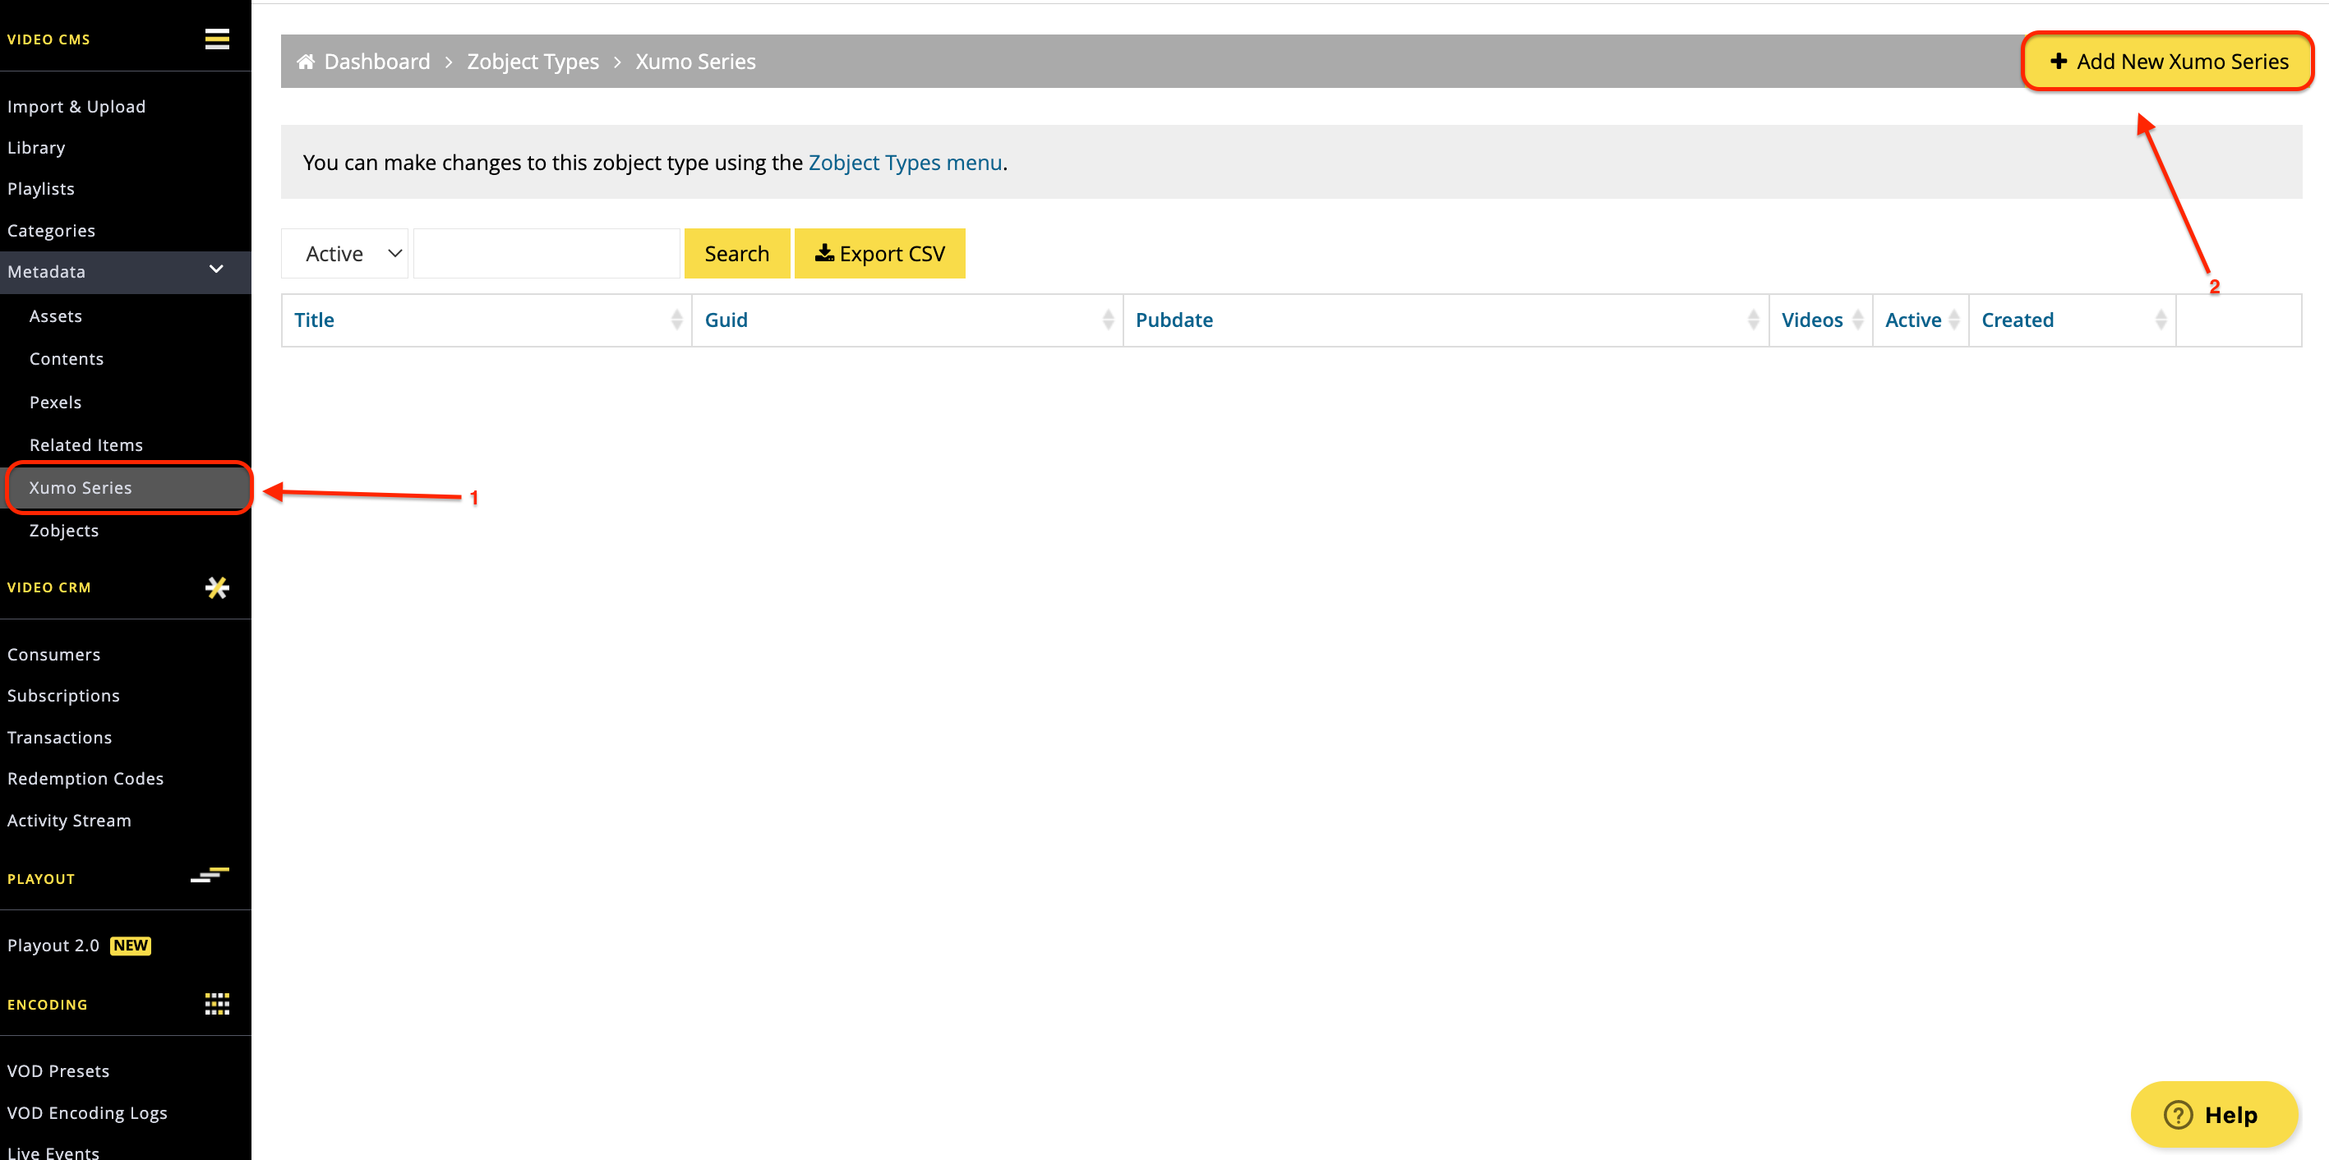Open Zobjects under Metadata
2329x1160 pixels.
pyautogui.click(x=63, y=531)
